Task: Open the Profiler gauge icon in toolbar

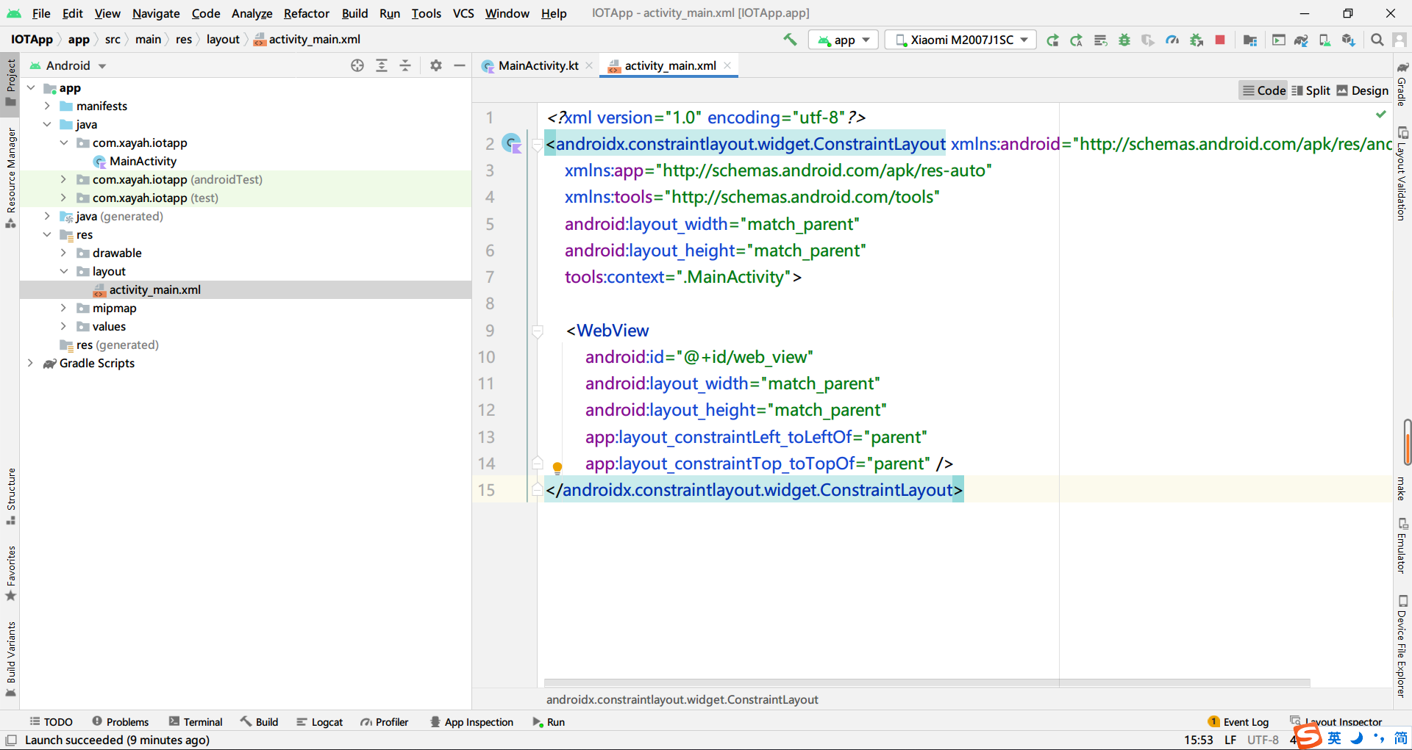Action: click(x=1172, y=40)
